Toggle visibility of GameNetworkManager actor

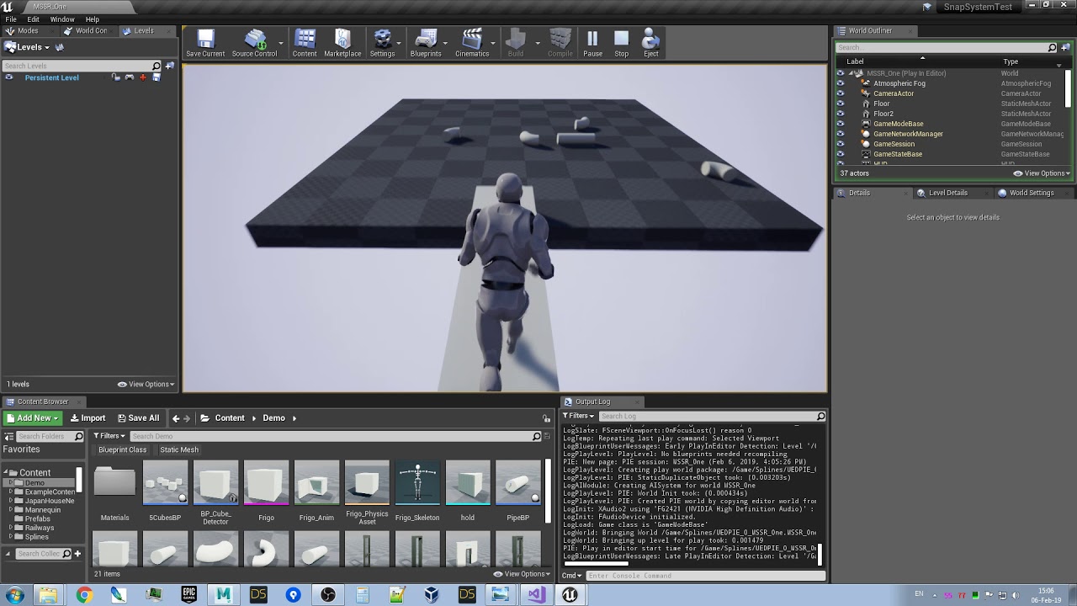click(840, 134)
